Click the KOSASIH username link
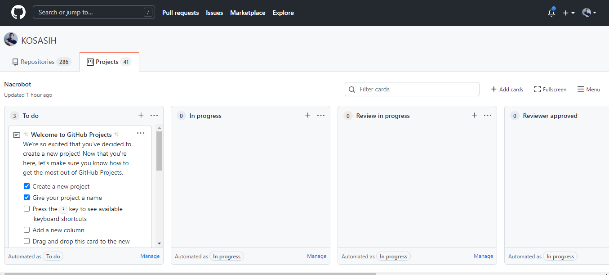 click(39, 41)
